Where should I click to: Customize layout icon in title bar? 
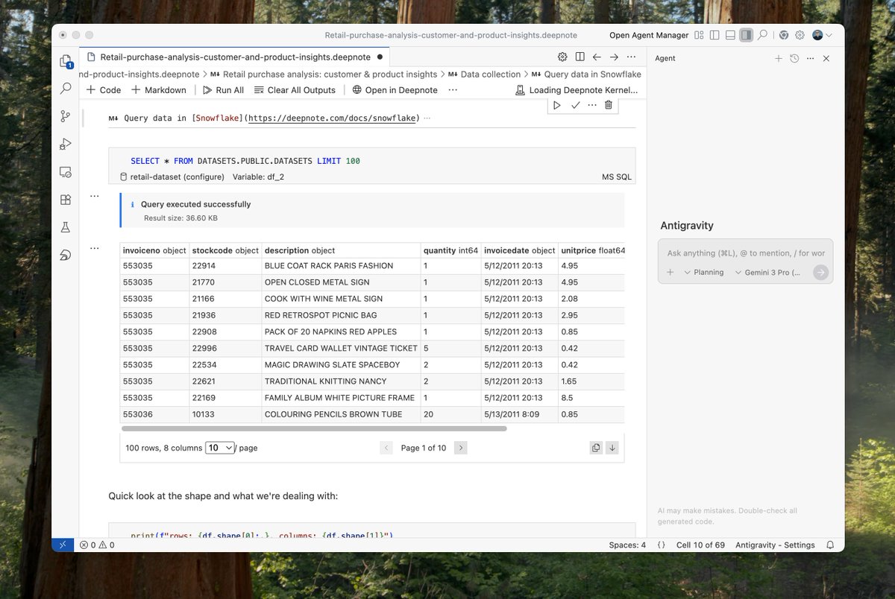699,35
